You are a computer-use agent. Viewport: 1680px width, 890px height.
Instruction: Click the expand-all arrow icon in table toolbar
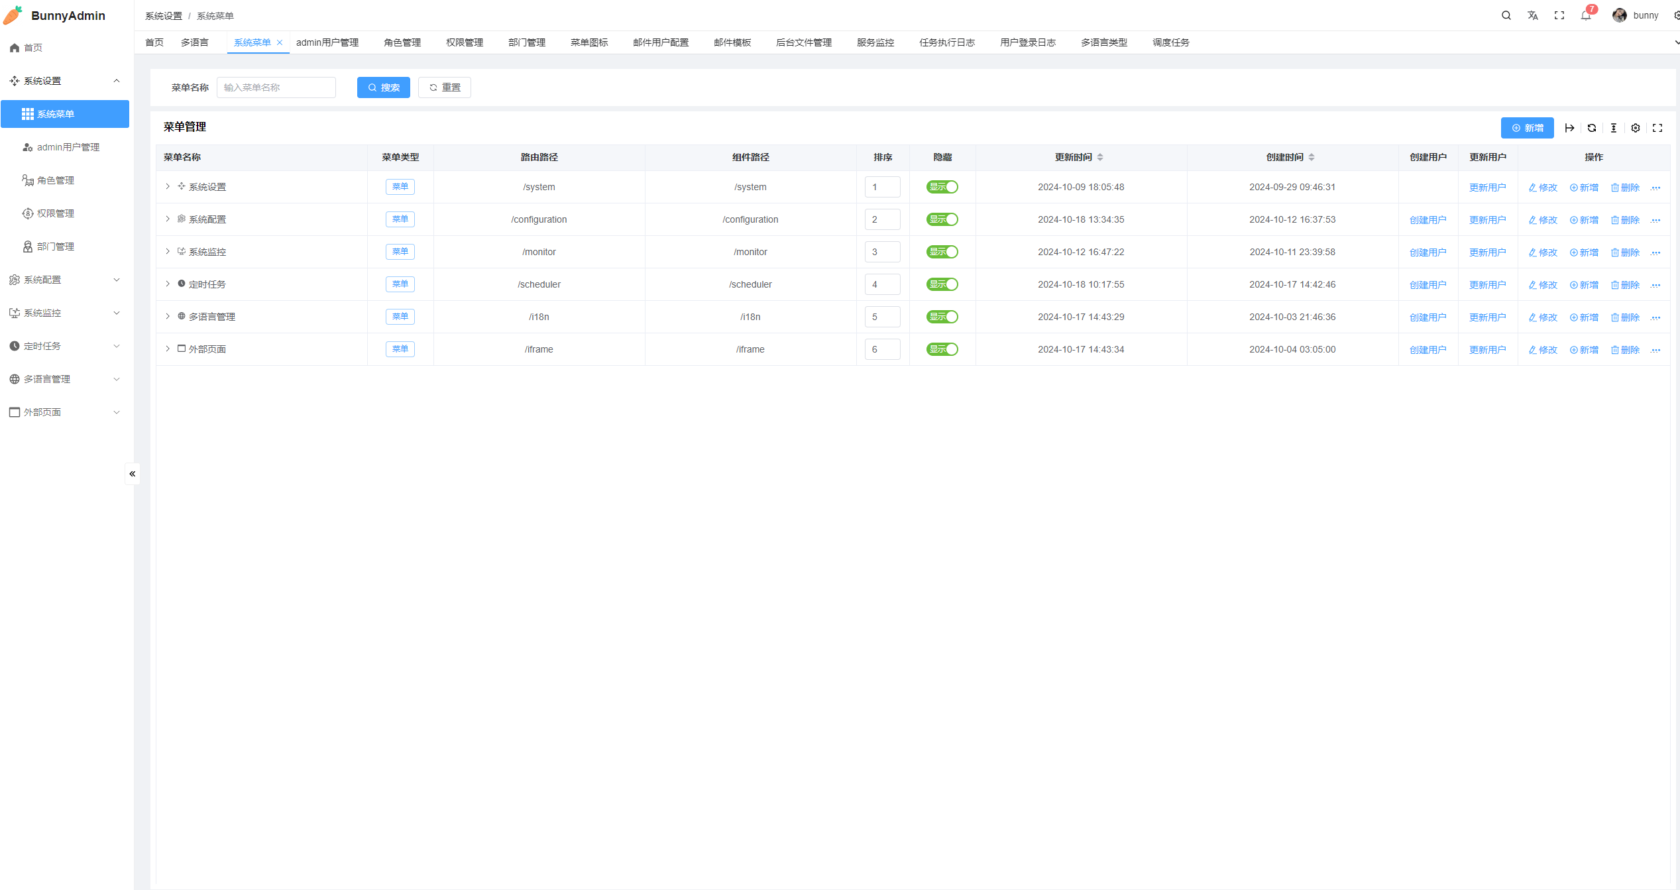click(x=1569, y=128)
